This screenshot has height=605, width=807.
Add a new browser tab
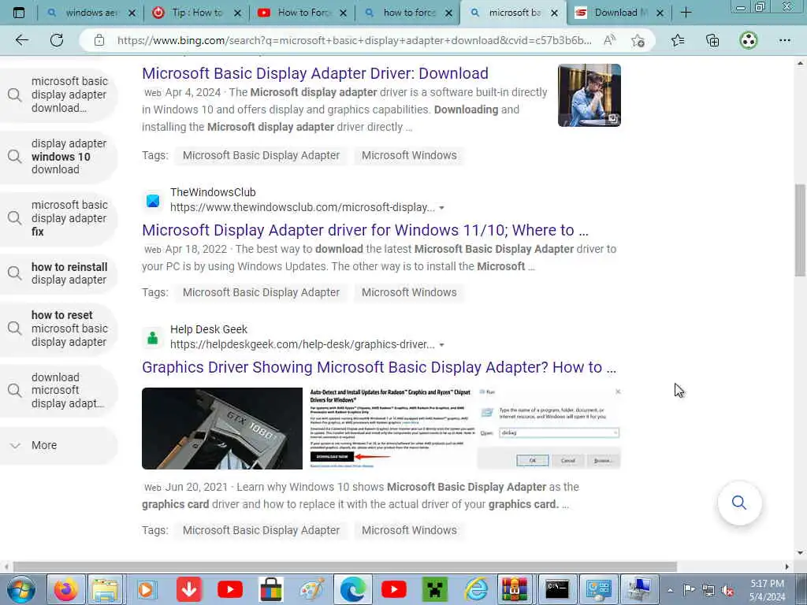click(686, 13)
